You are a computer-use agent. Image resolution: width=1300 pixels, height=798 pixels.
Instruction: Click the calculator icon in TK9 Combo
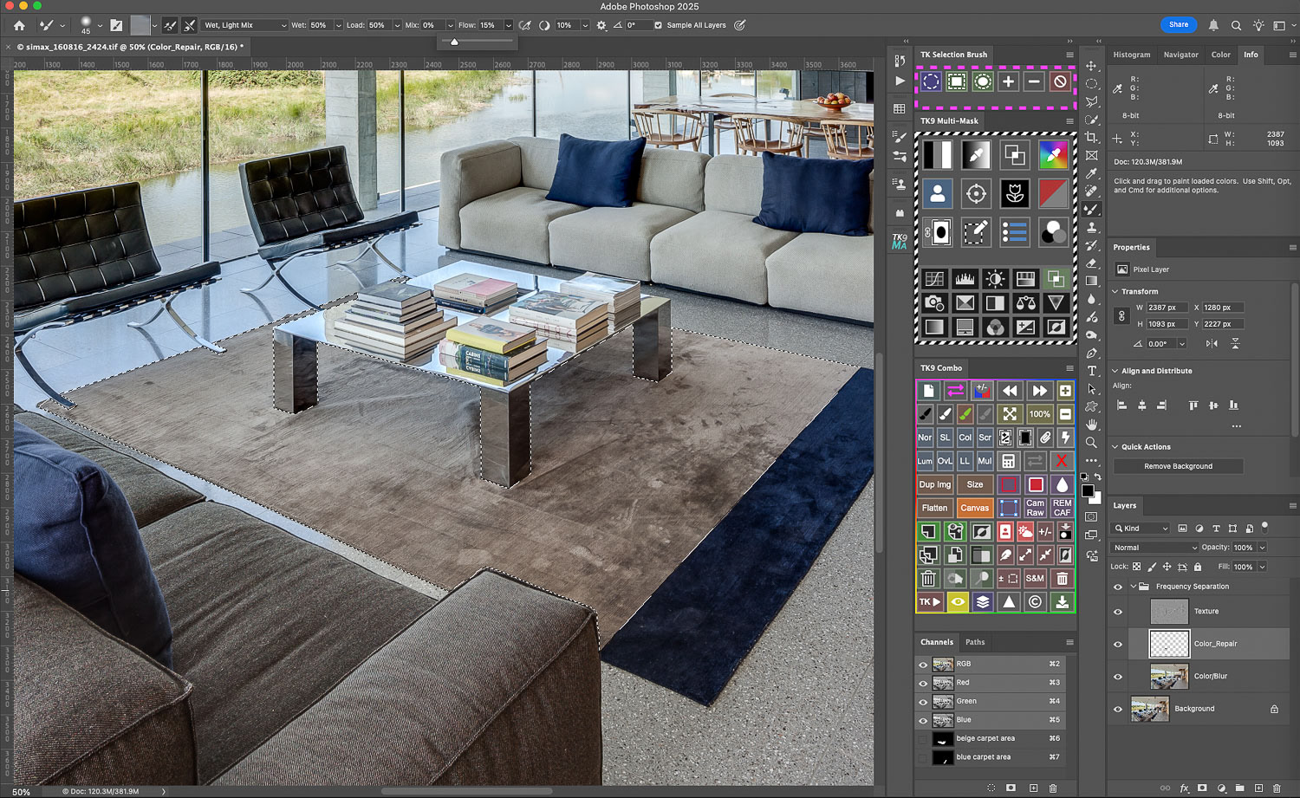point(1008,461)
